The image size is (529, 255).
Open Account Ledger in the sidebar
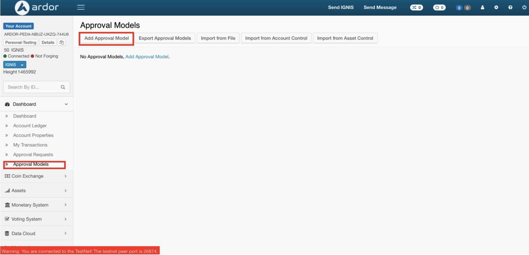click(x=30, y=126)
